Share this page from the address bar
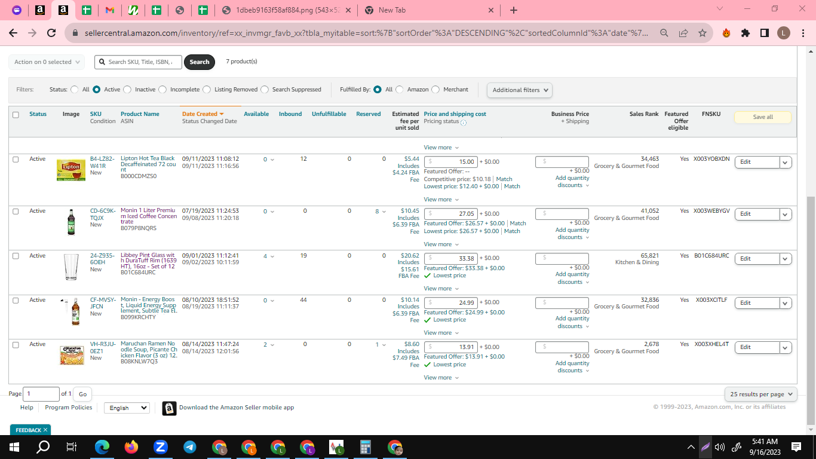The image size is (816, 459). click(x=683, y=33)
